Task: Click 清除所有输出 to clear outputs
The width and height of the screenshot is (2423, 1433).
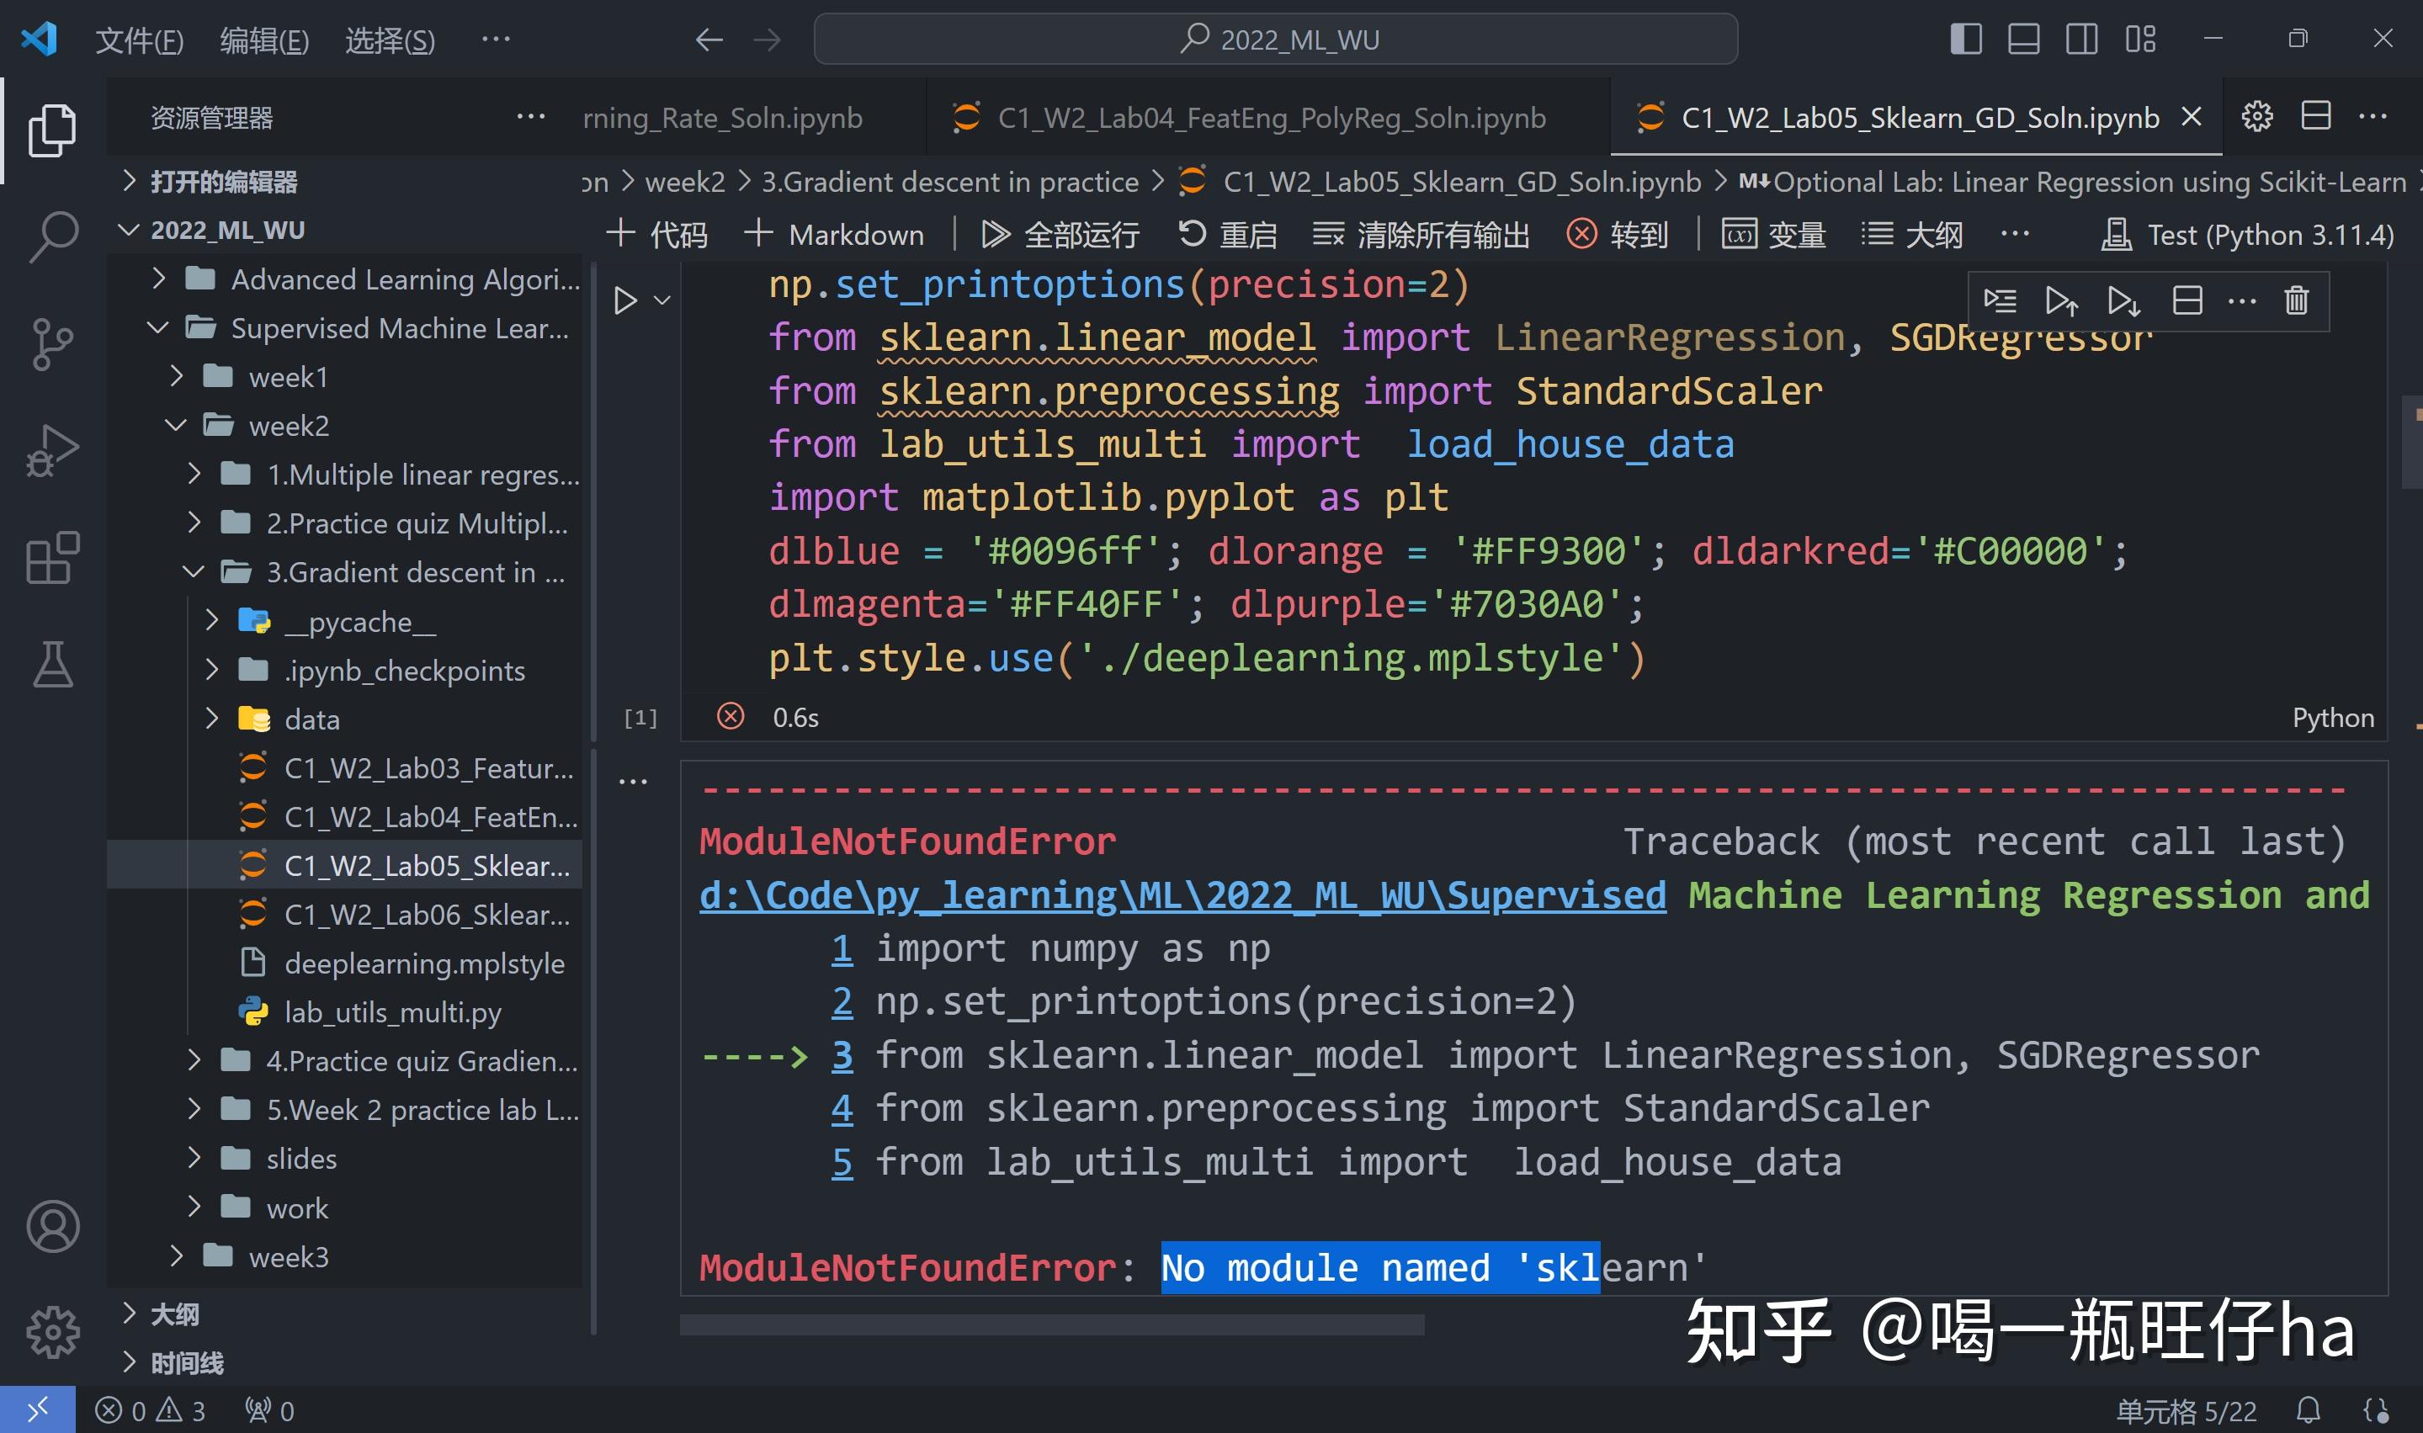Action: click(1421, 235)
